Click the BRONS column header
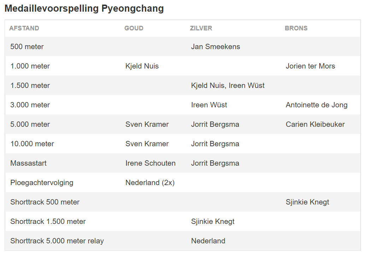The height and width of the screenshot is (255, 367). [296, 28]
